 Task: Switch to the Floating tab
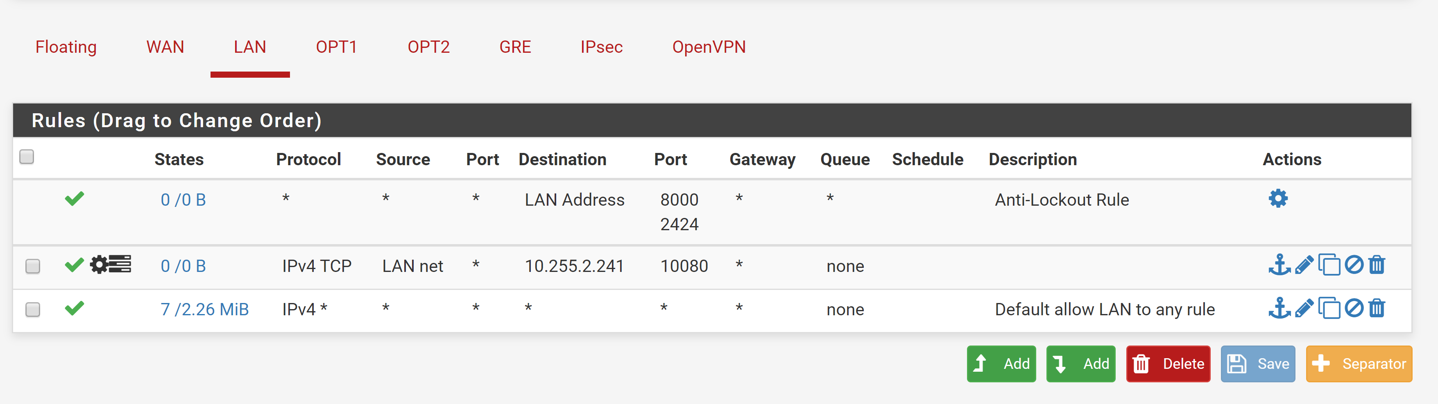pos(66,47)
